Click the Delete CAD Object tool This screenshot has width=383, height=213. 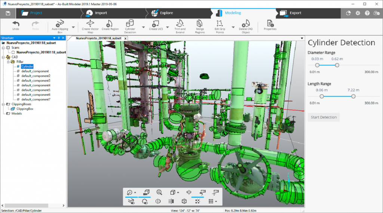[x=246, y=27]
